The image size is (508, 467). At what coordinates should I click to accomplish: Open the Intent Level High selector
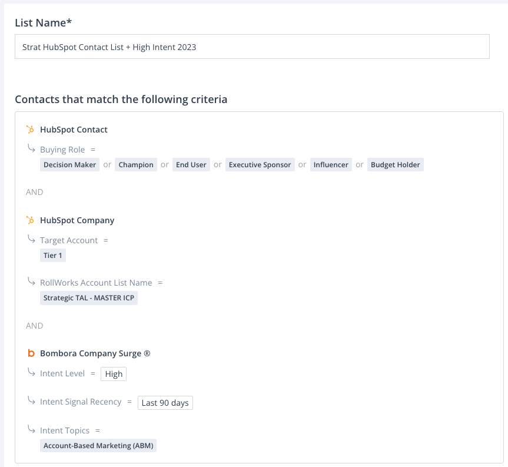tap(114, 374)
